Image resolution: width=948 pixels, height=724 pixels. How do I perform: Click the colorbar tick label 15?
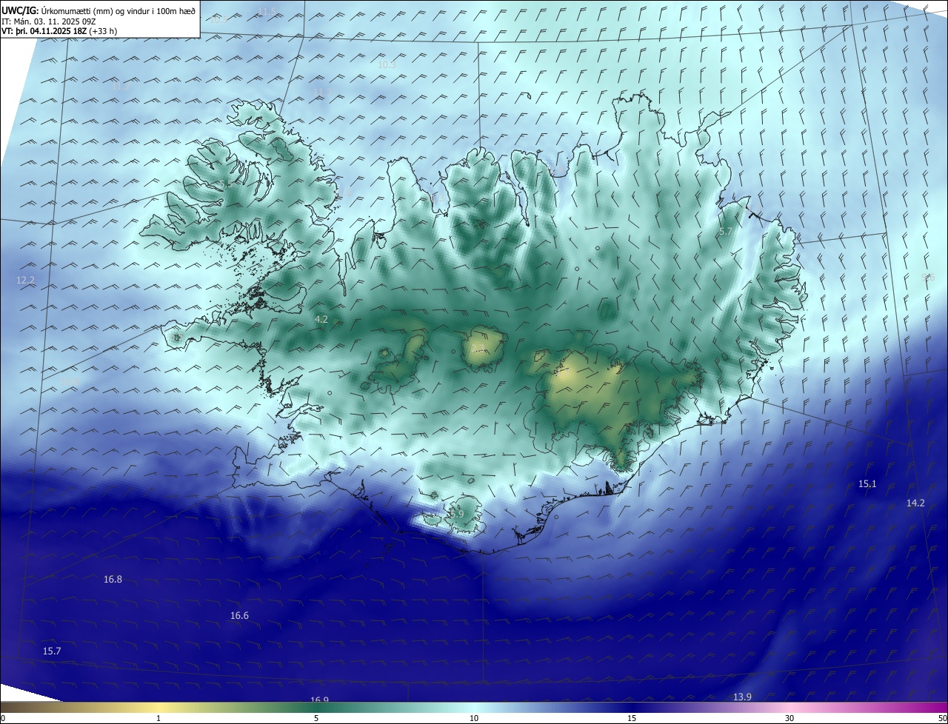pyautogui.click(x=632, y=718)
